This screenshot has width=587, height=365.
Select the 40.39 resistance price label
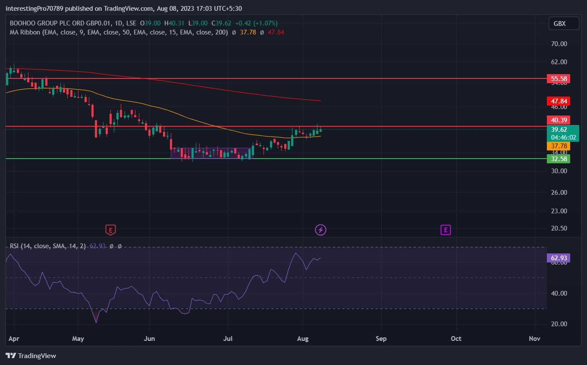(x=559, y=120)
